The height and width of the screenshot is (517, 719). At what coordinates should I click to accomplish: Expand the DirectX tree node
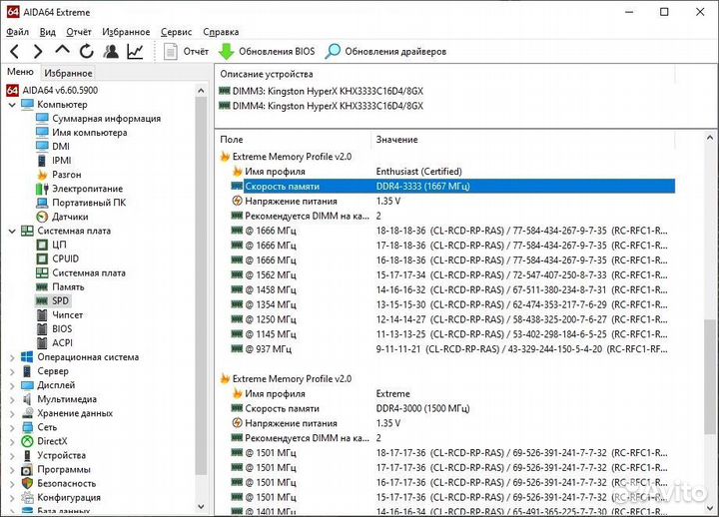(x=12, y=441)
